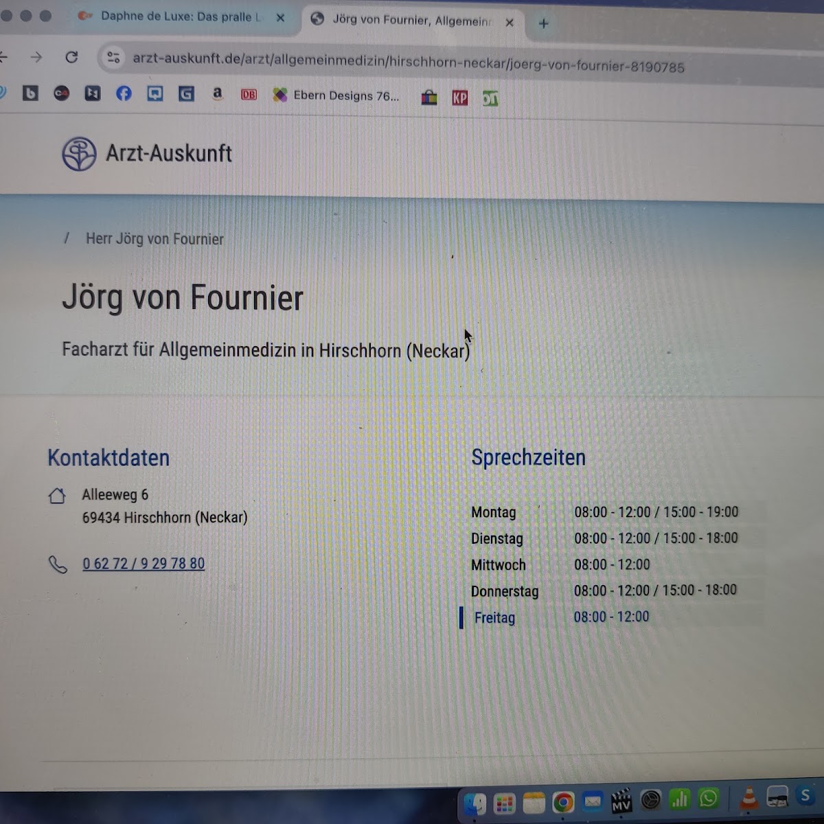Open the white 'b' bookmark icon

click(30, 93)
